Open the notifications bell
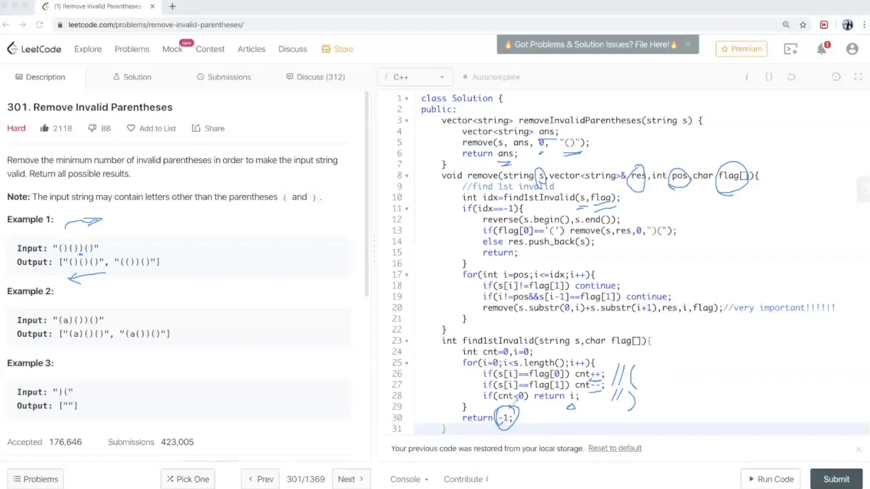Viewport: 870px width, 489px height. coord(822,48)
